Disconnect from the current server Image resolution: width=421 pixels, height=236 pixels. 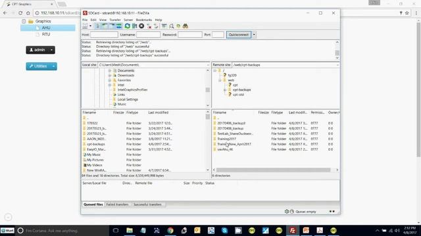point(149,26)
